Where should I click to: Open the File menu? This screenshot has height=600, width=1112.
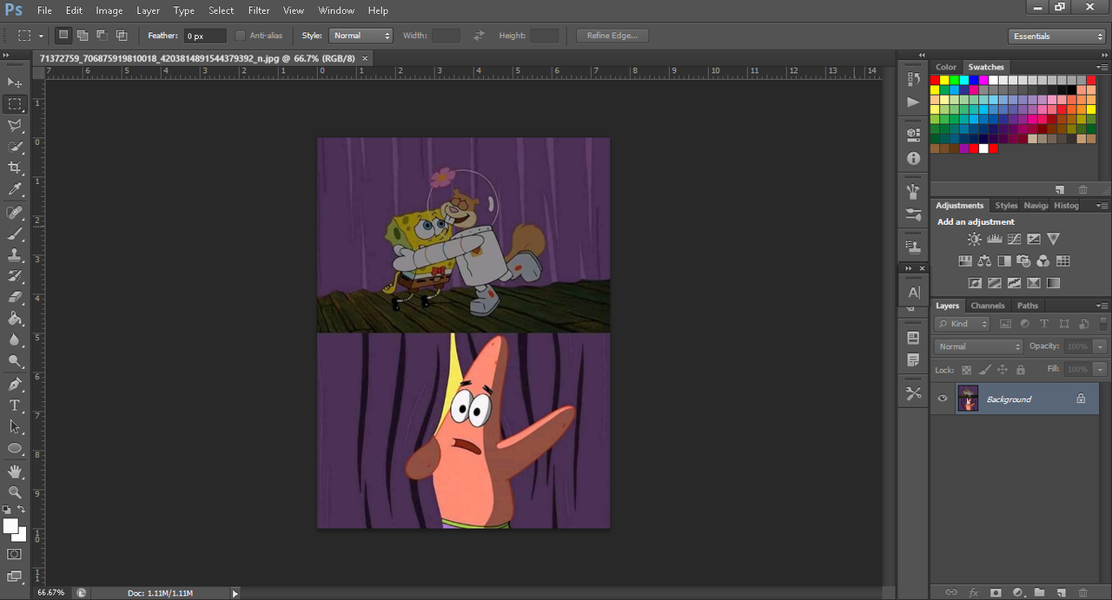(x=44, y=10)
